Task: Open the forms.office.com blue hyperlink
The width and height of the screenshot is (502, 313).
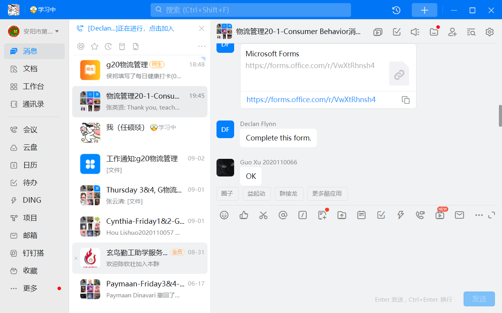Action: coord(311,99)
